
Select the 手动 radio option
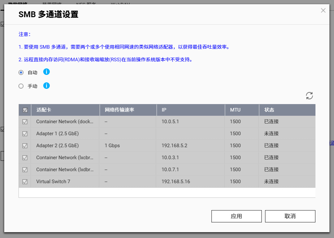[21, 86]
